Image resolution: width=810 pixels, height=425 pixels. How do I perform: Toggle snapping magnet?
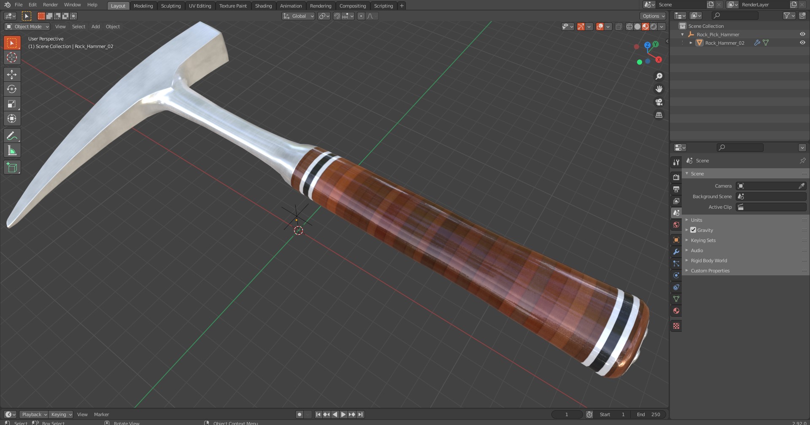[337, 16]
